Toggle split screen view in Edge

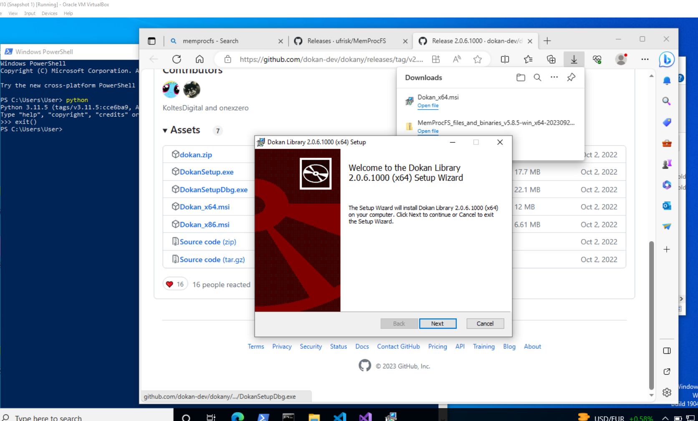505,59
